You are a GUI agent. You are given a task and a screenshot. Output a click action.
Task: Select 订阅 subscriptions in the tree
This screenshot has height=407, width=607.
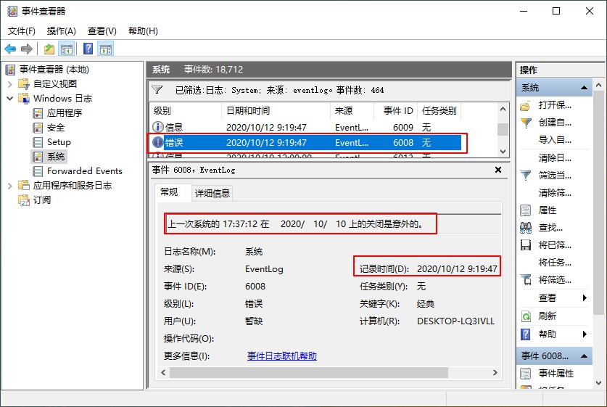pyautogui.click(x=42, y=200)
